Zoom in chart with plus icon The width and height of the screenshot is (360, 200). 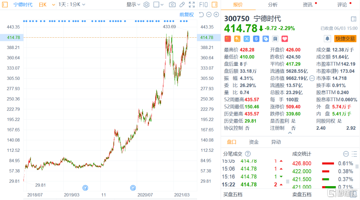click(x=216, y=15)
